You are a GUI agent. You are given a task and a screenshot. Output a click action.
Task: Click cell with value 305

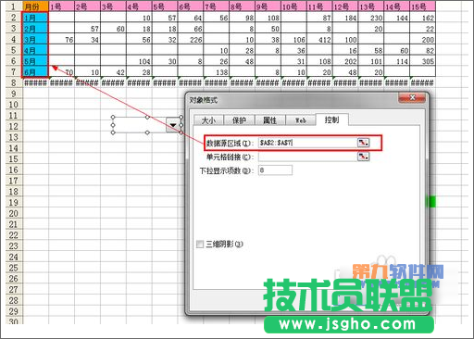tap(423, 61)
